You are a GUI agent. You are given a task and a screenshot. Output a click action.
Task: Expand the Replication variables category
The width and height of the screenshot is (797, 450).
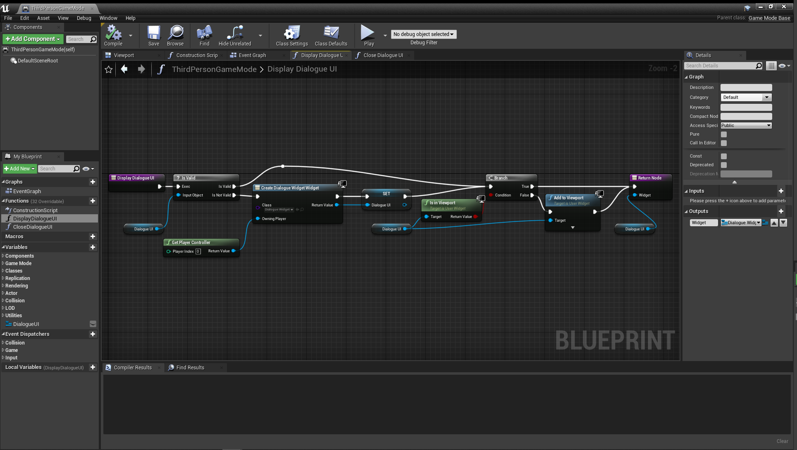pyautogui.click(x=17, y=278)
